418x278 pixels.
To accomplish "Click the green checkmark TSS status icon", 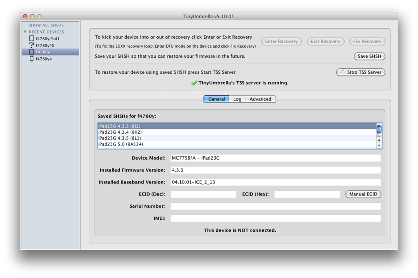I will (x=194, y=83).
